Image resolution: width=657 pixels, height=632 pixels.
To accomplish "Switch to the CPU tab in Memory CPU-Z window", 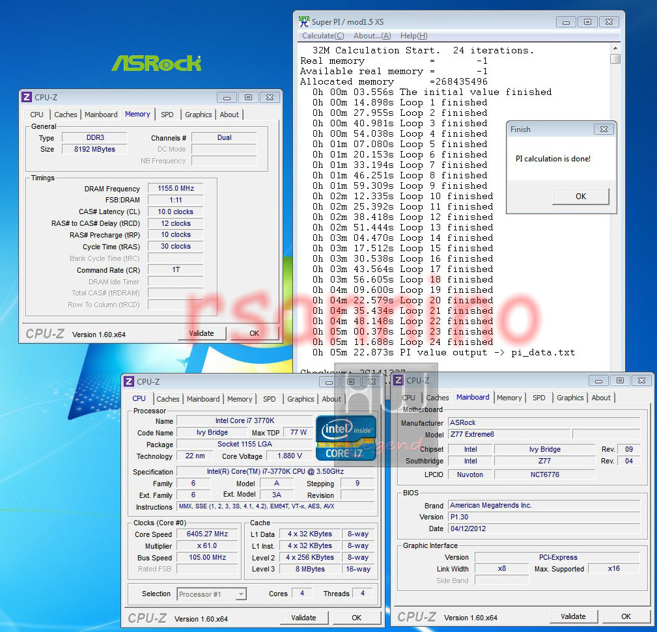I will tap(37, 115).
